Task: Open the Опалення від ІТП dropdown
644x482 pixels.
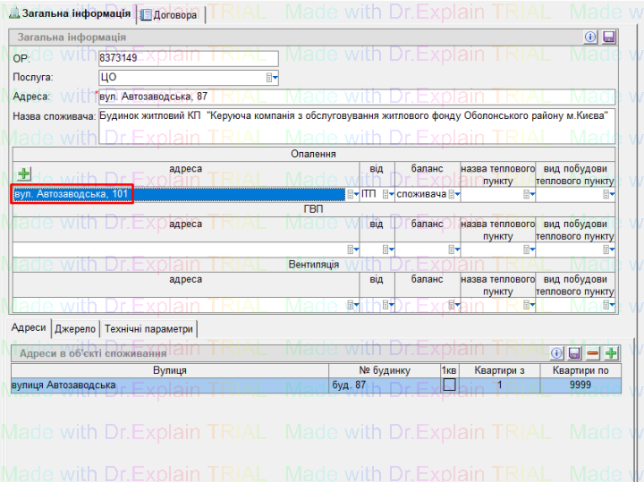Action: (x=387, y=194)
